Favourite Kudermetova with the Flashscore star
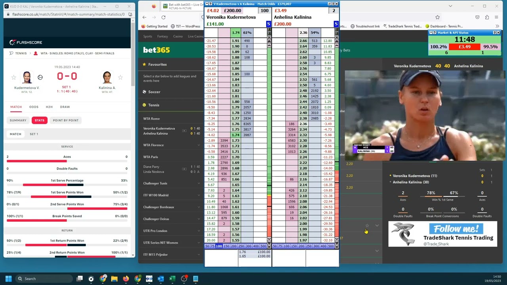 coord(13,78)
